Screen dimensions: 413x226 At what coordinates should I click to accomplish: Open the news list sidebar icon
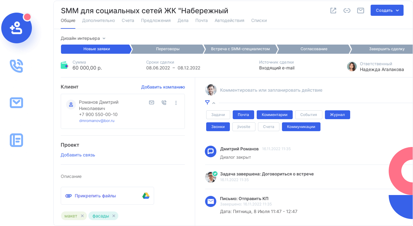pos(16,140)
